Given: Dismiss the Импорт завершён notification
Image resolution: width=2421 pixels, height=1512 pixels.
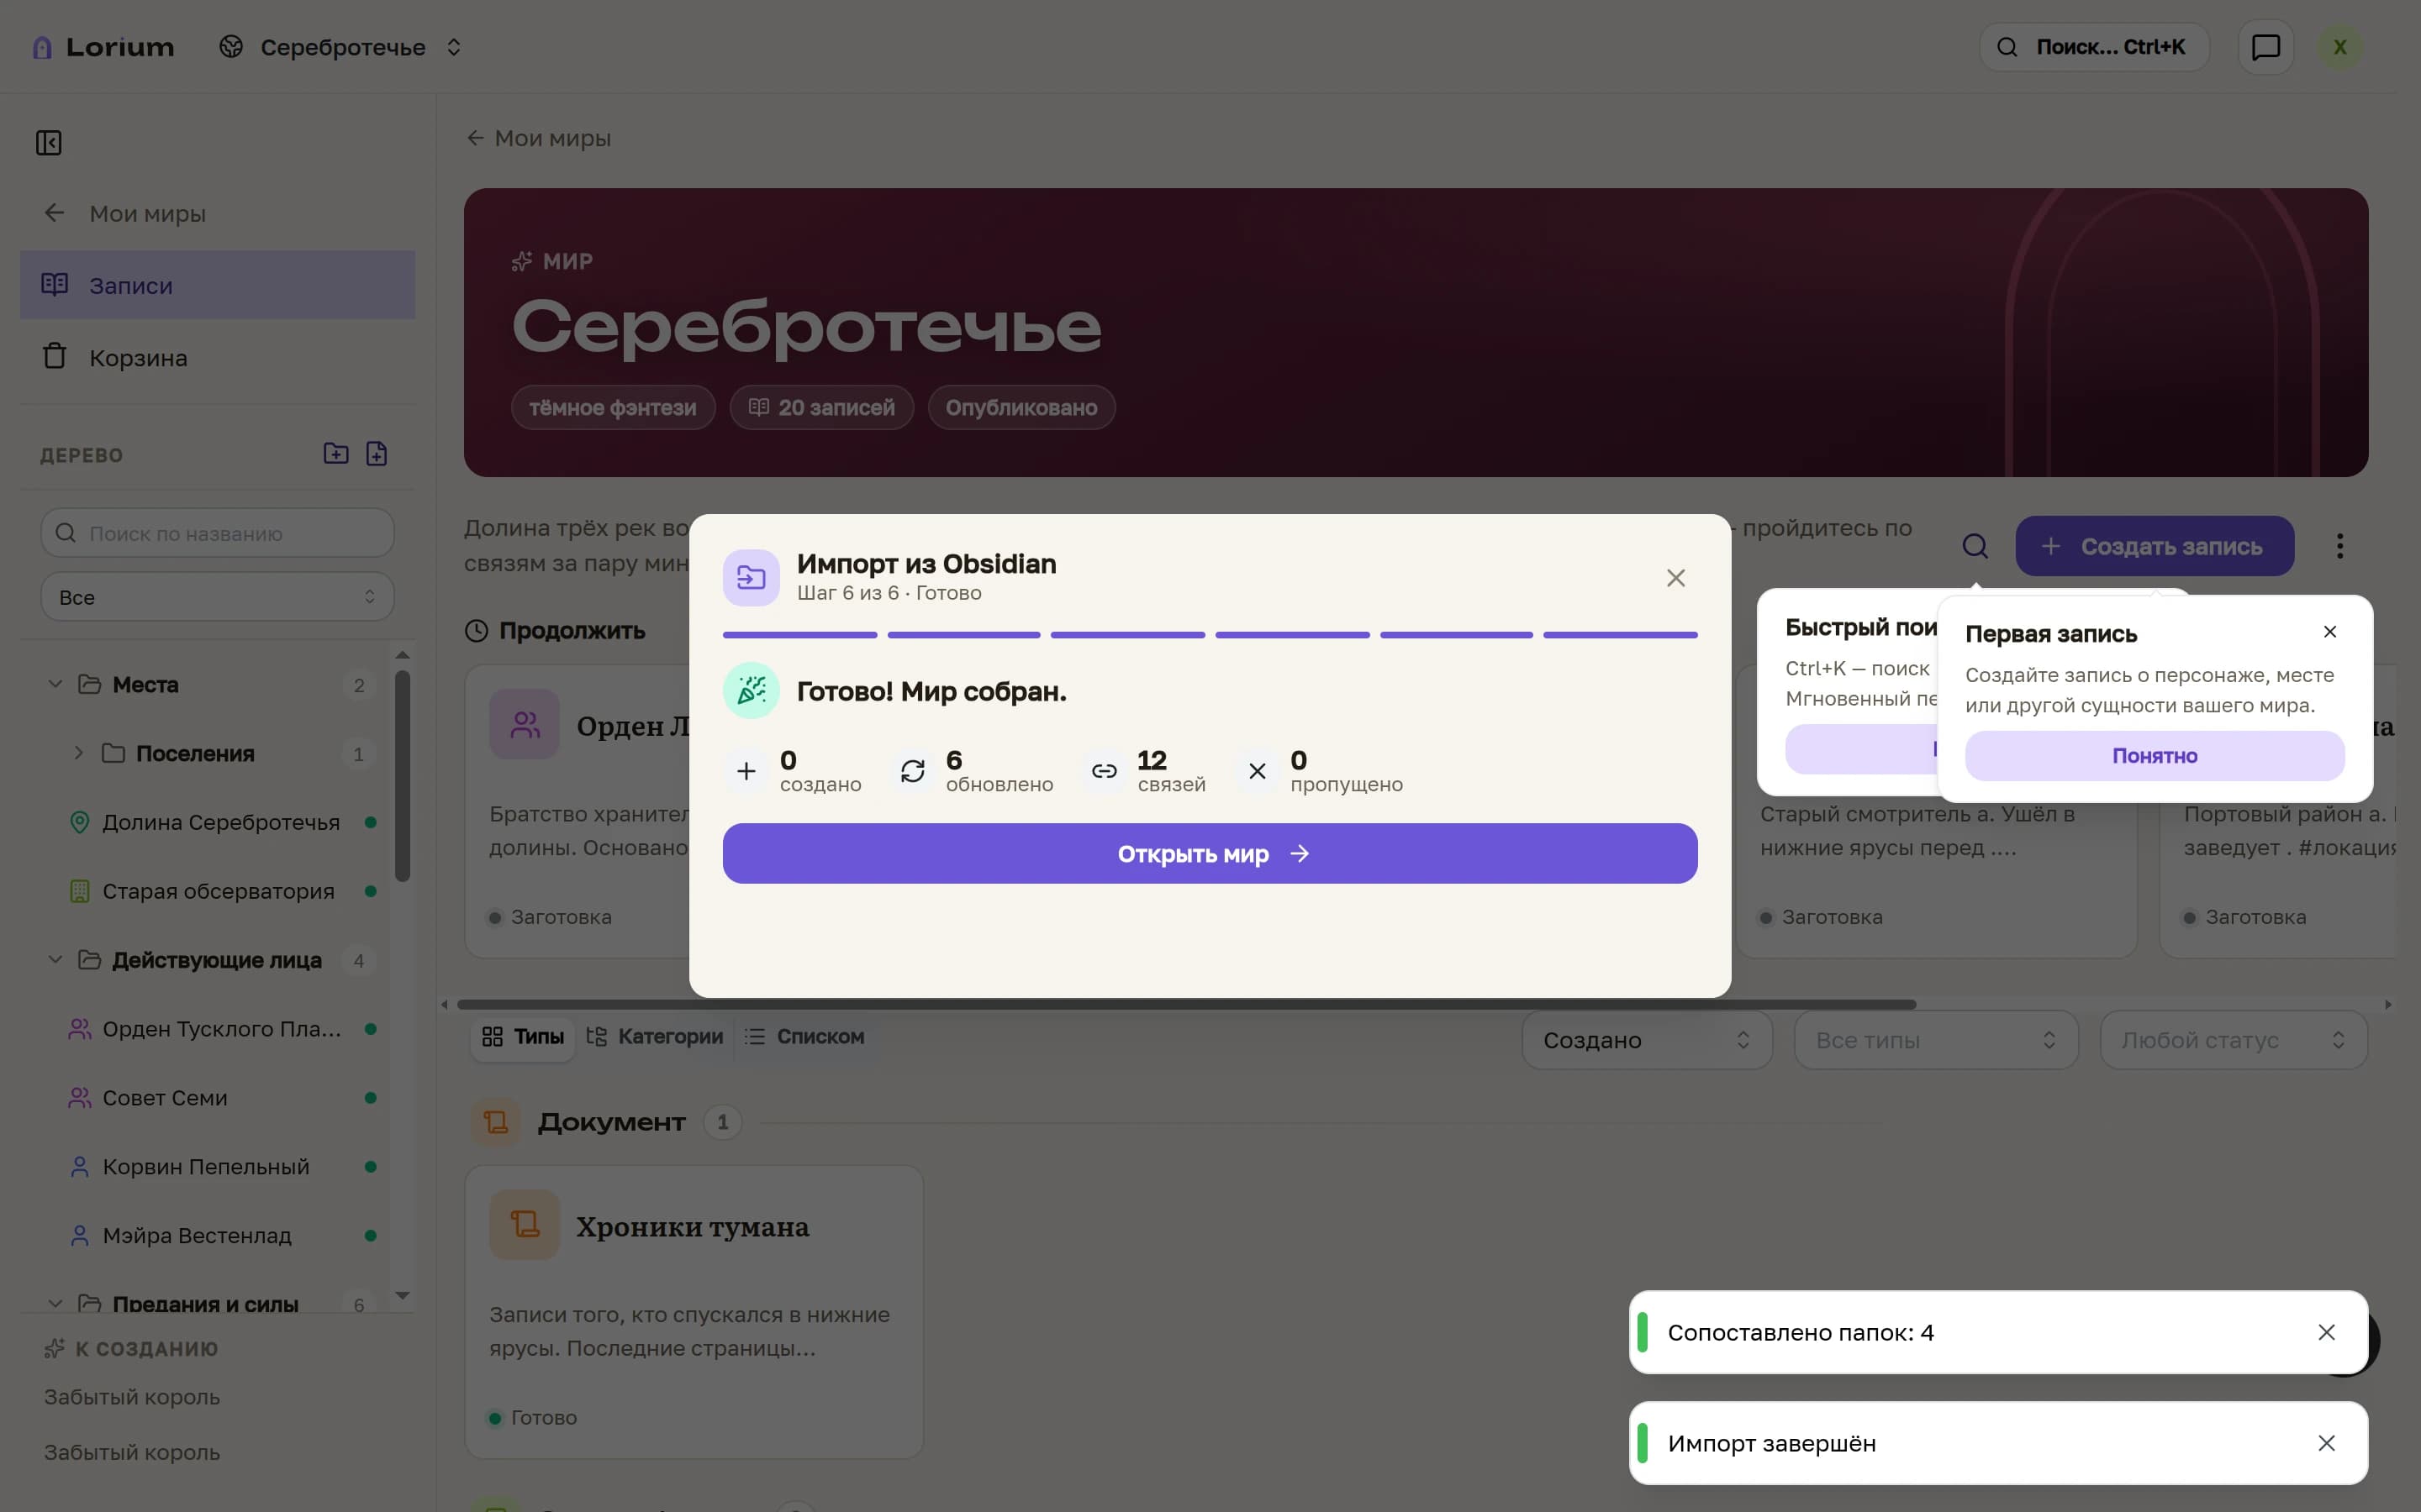Looking at the screenshot, I should (x=2327, y=1443).
